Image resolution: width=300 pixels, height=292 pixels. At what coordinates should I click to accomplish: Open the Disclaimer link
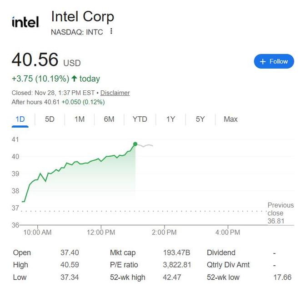click(115, 93)
